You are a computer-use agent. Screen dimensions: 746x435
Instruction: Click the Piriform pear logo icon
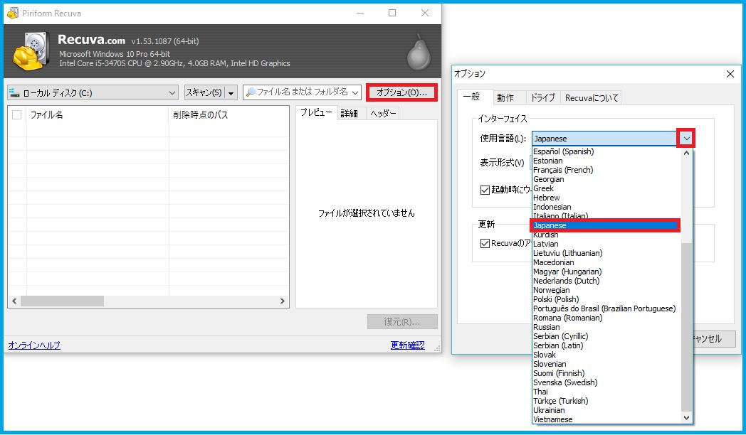click(x=419, y=52)
